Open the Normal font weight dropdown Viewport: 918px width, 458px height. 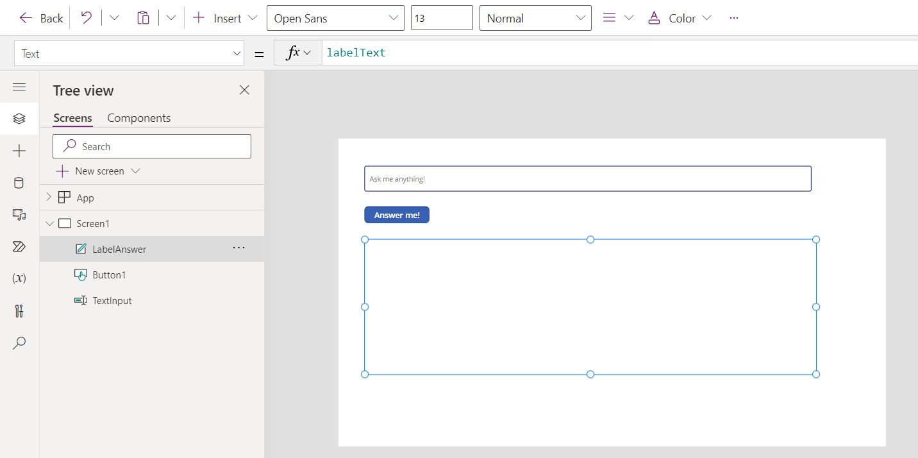[535, 18]
